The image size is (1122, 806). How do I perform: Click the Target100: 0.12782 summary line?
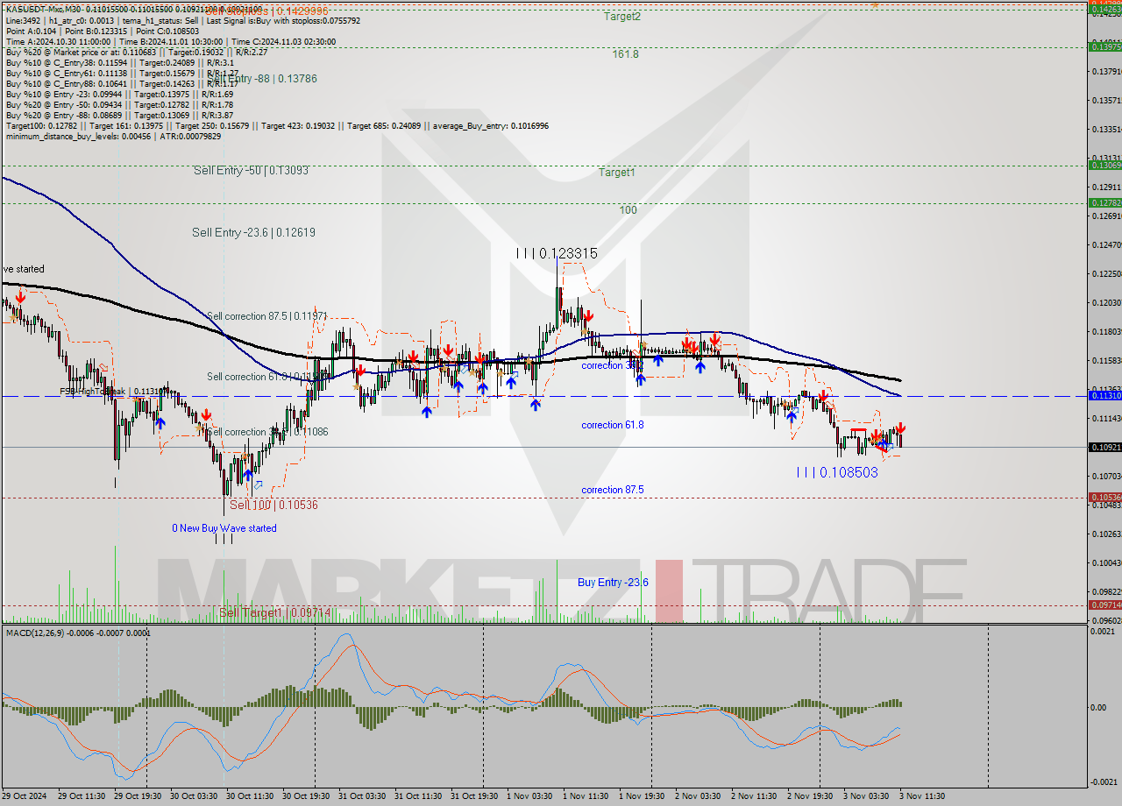(x=277, y=125)
